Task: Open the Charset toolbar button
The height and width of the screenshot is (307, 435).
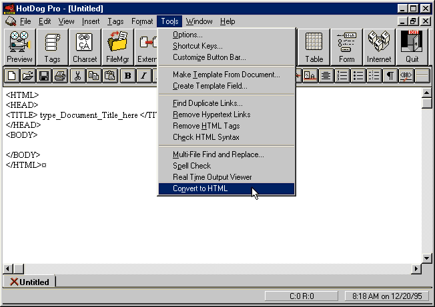Action: click(85, 47)
